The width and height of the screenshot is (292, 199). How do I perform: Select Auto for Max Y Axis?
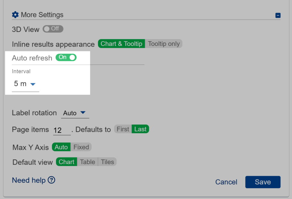(x=61, y=147)
